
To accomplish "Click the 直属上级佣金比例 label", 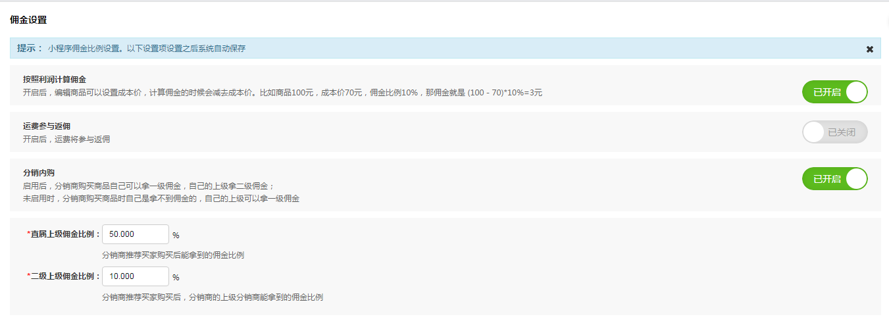I will (63, 234).
